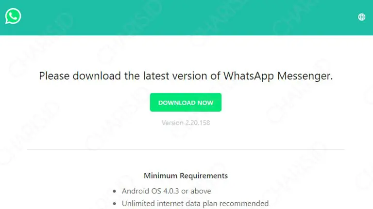Click 'WhatsApp Messenger' in the heading

(278, 76)
